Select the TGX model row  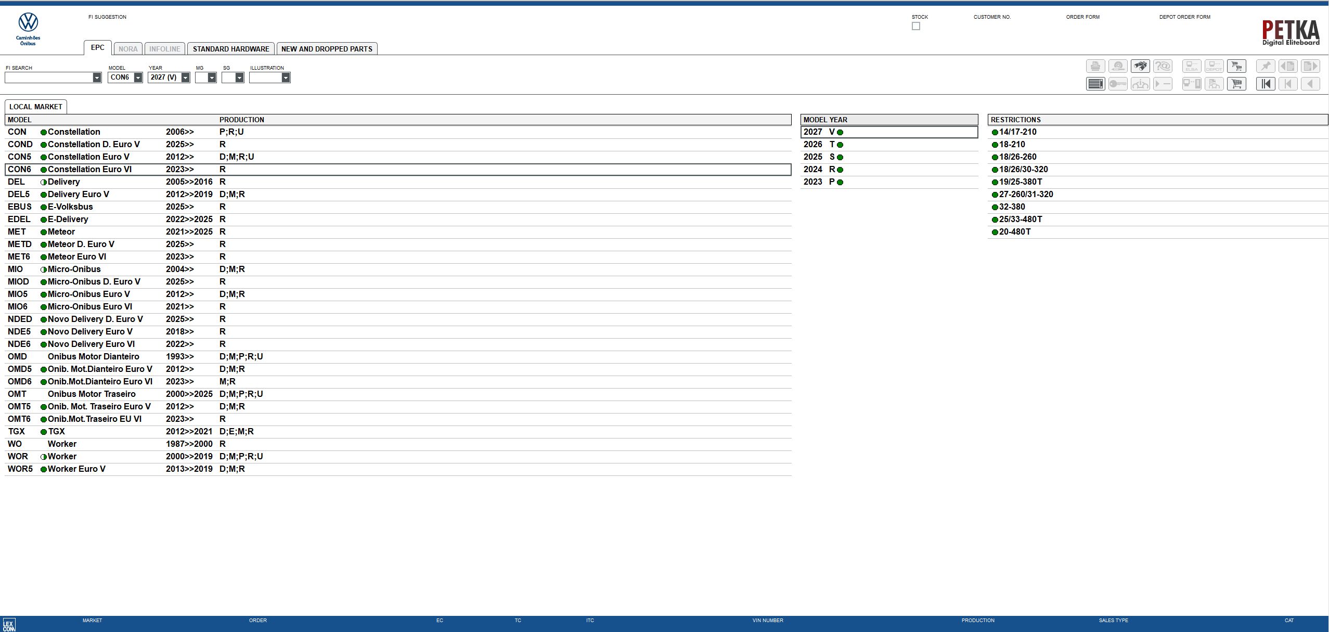click(398, 432)
